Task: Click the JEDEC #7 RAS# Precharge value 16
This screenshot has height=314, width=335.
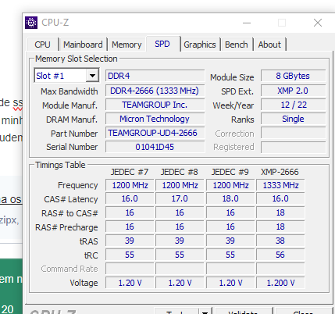Action: [x=130, y=227]
